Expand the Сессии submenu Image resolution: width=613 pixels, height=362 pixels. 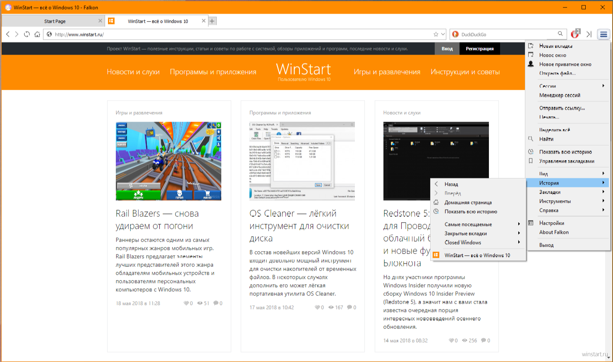click(569, 86)
